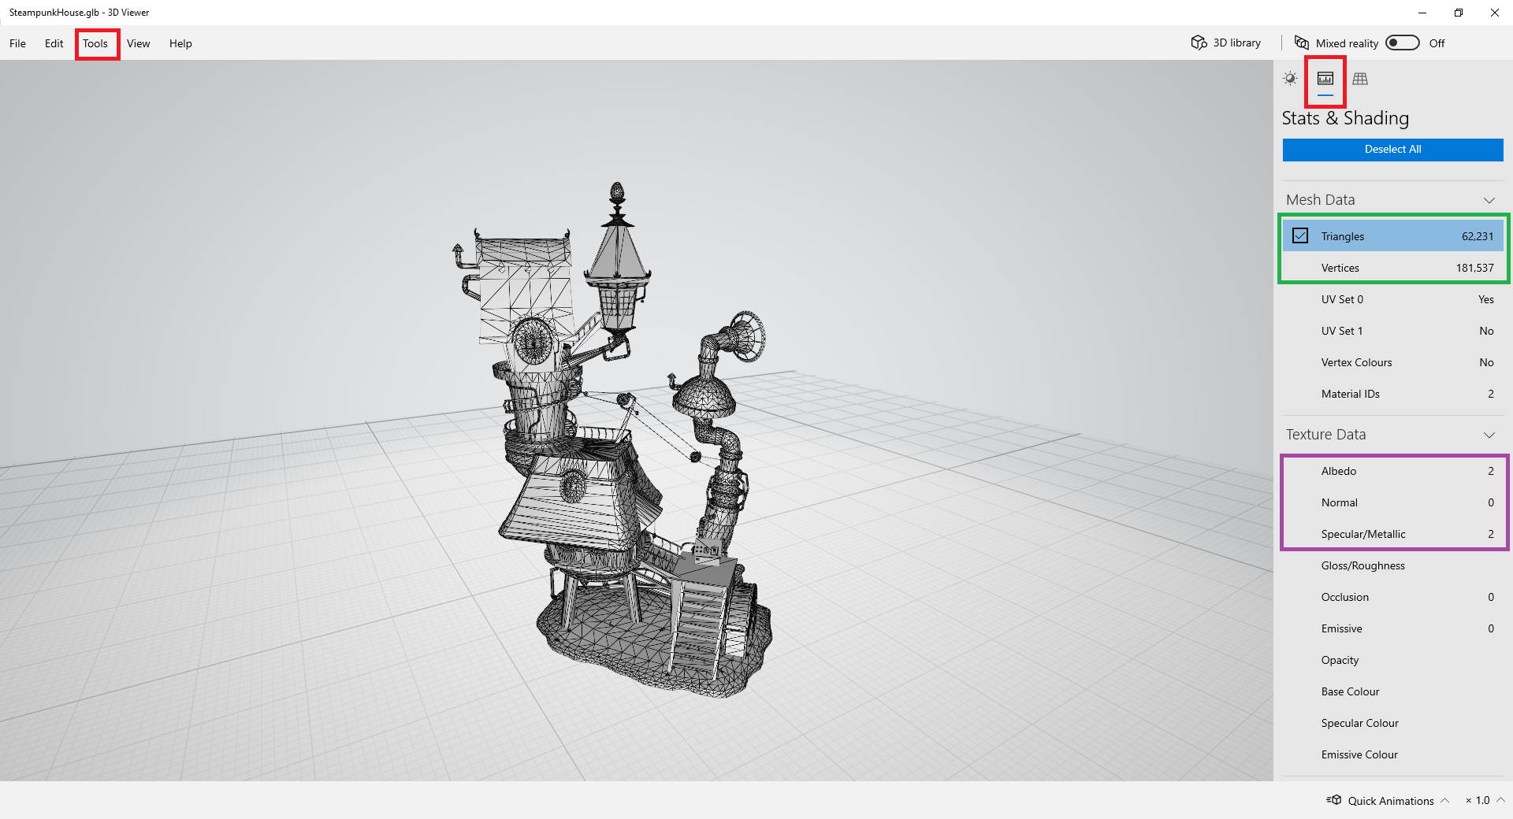
Task: Open the Help menu
Action: pos(180,43)
